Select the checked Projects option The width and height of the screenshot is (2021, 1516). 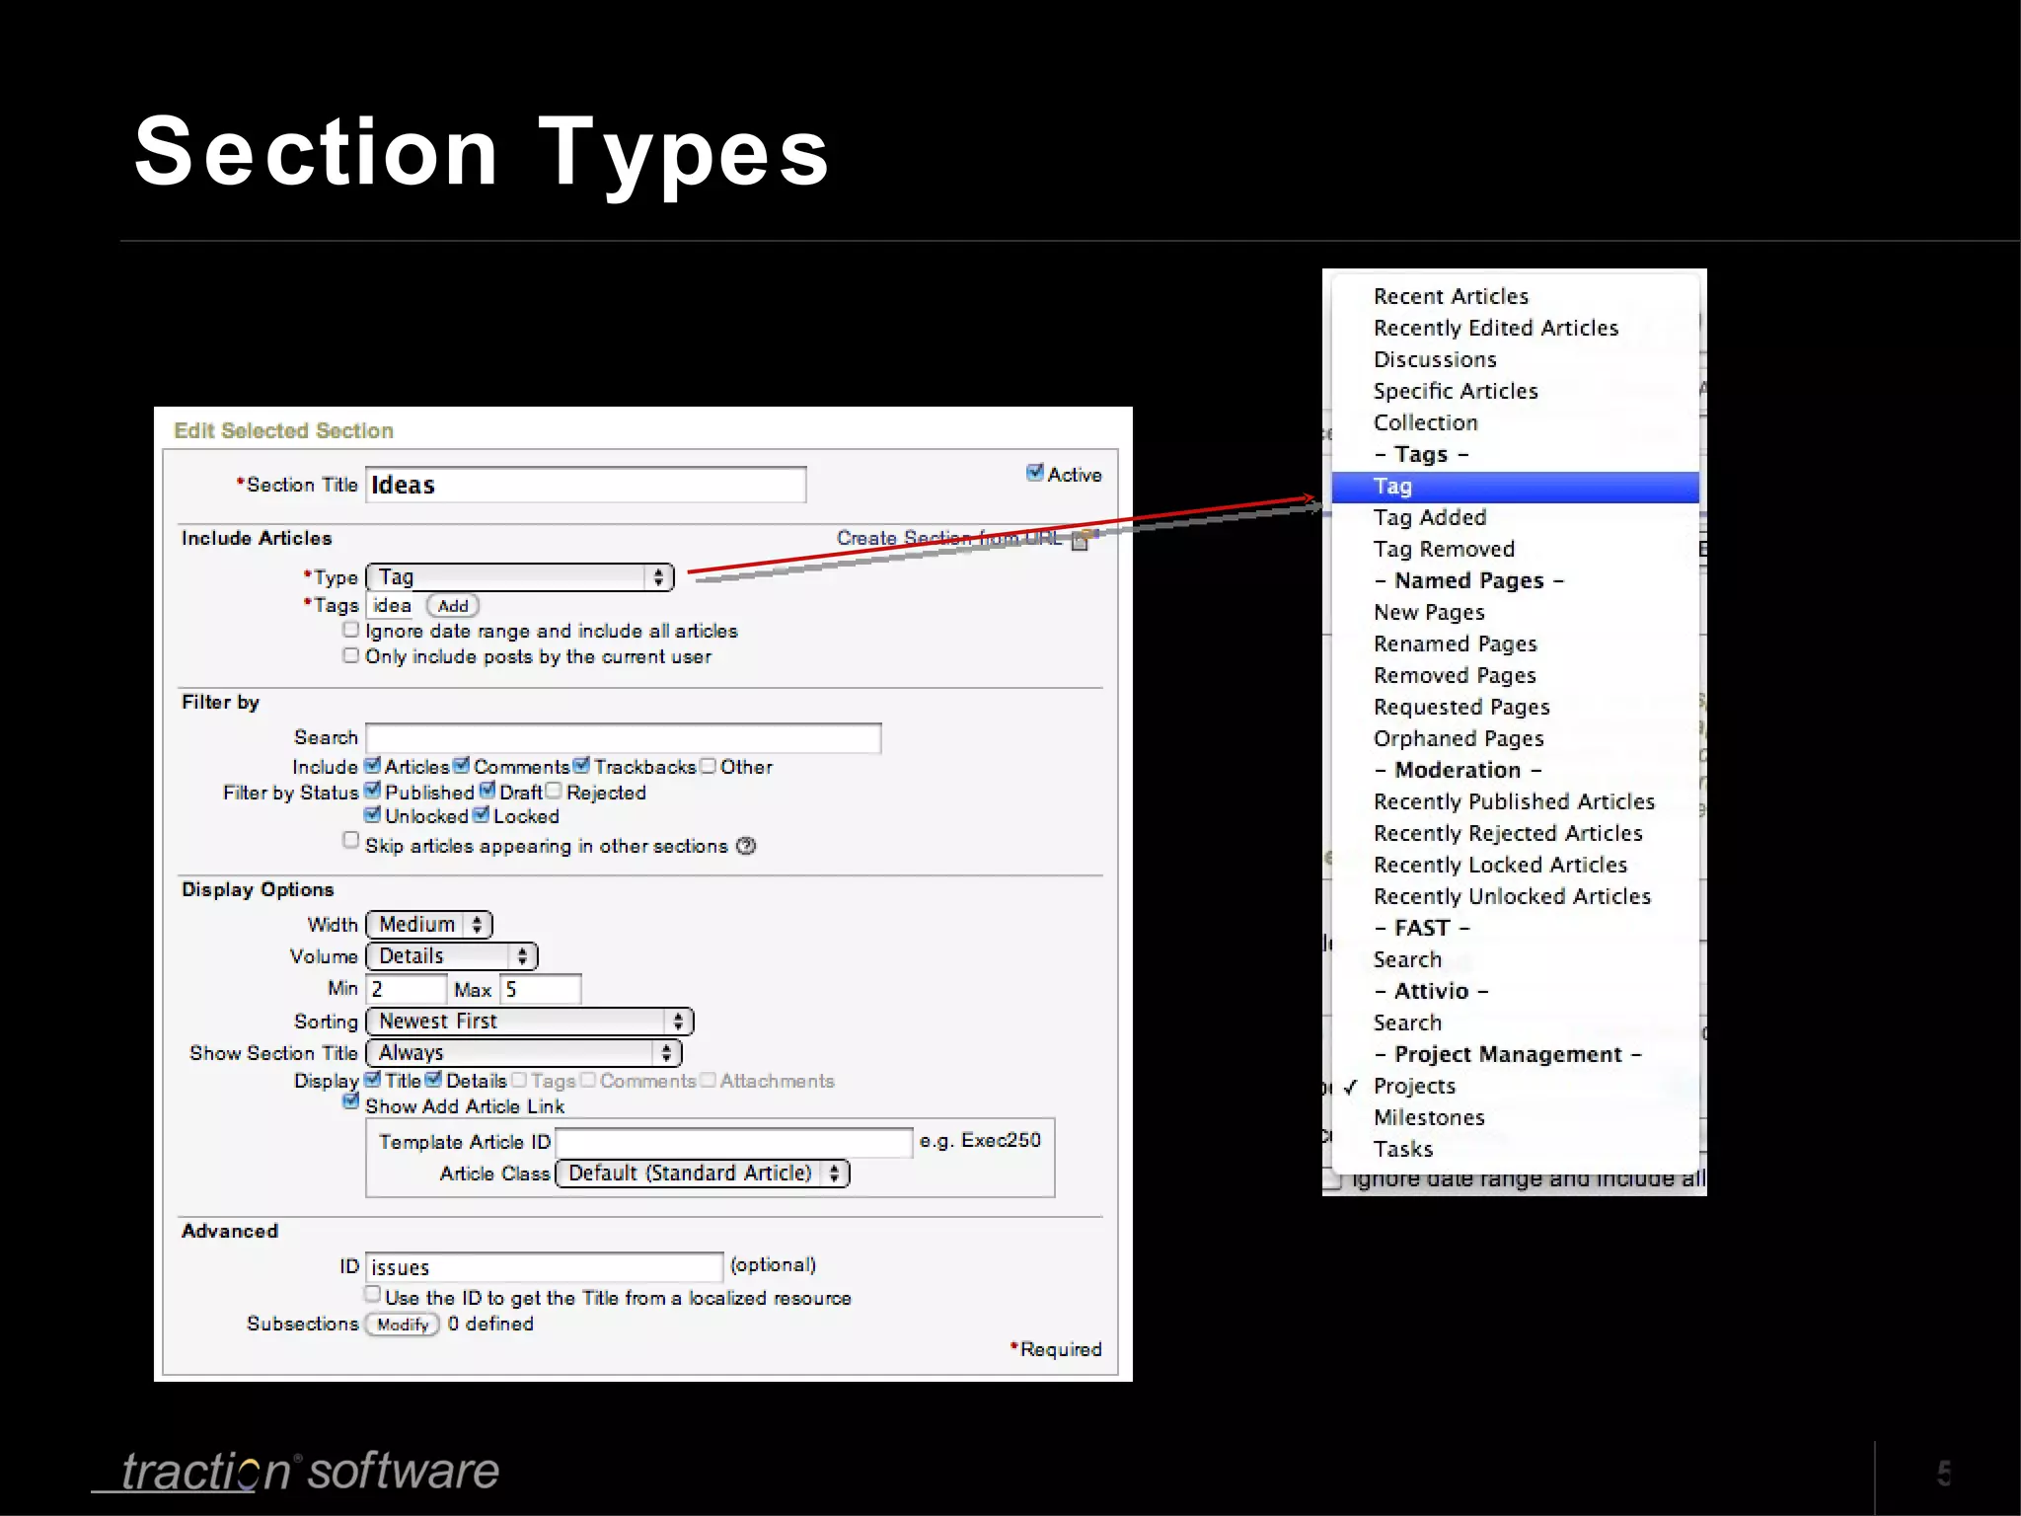(x=1516, y=1086)
